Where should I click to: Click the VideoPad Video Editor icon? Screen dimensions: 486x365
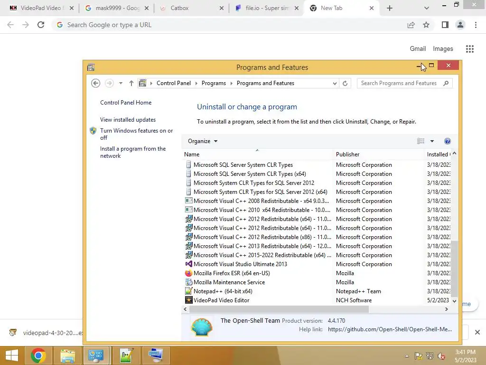point(188,300)
